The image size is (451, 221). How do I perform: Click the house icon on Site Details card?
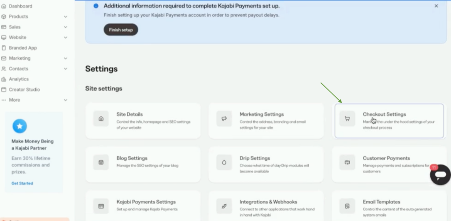tap(101, 118)
